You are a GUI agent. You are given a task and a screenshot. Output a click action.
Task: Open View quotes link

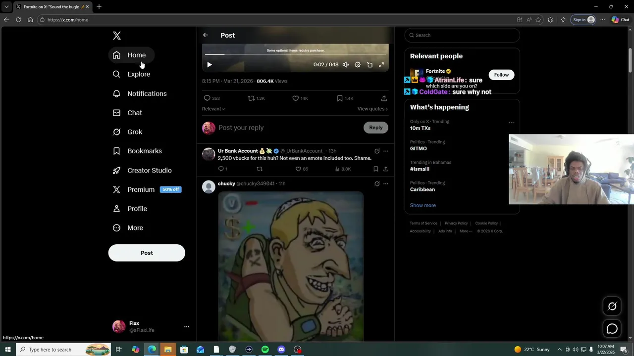372,109
